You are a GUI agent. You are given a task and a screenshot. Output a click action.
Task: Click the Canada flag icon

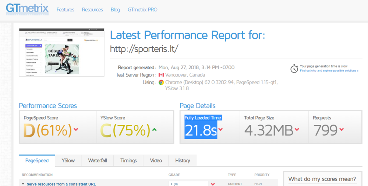161,75
